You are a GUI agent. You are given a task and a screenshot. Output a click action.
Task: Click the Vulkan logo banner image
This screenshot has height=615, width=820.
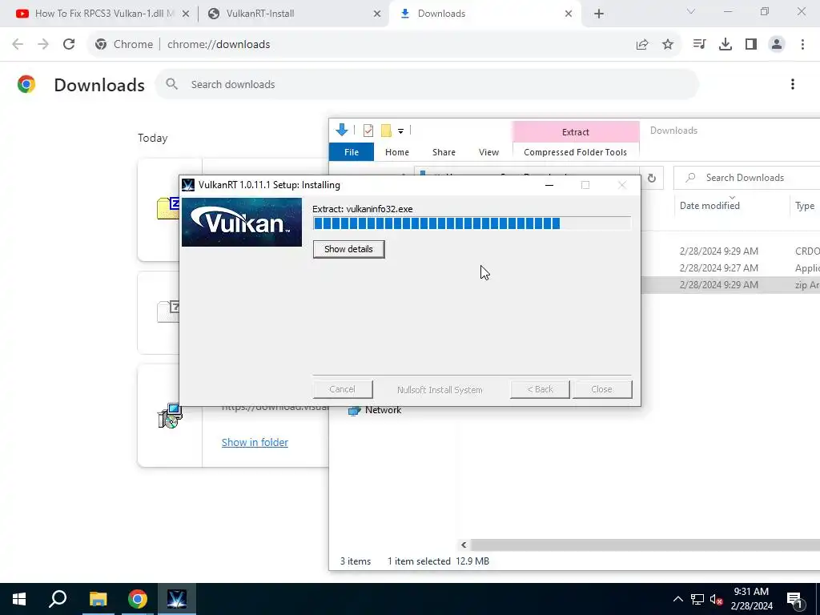coord(242,223)
